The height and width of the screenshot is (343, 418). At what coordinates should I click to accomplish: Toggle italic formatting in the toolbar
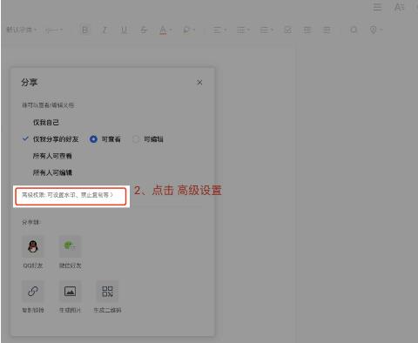coord(104,30)
